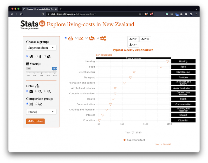Screen dimensions: 208x163
Task: Select the magnifying glass detail icon
Action: point(40,92)
